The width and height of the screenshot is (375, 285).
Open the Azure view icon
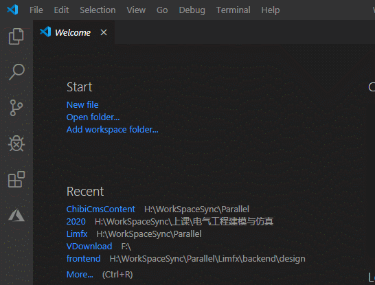(16, 215)
